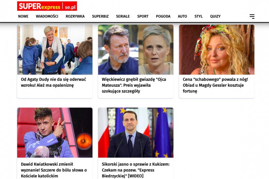269x179 pixels.
Task: Read the "schabowego" price headline
Action: click(215, 85)
